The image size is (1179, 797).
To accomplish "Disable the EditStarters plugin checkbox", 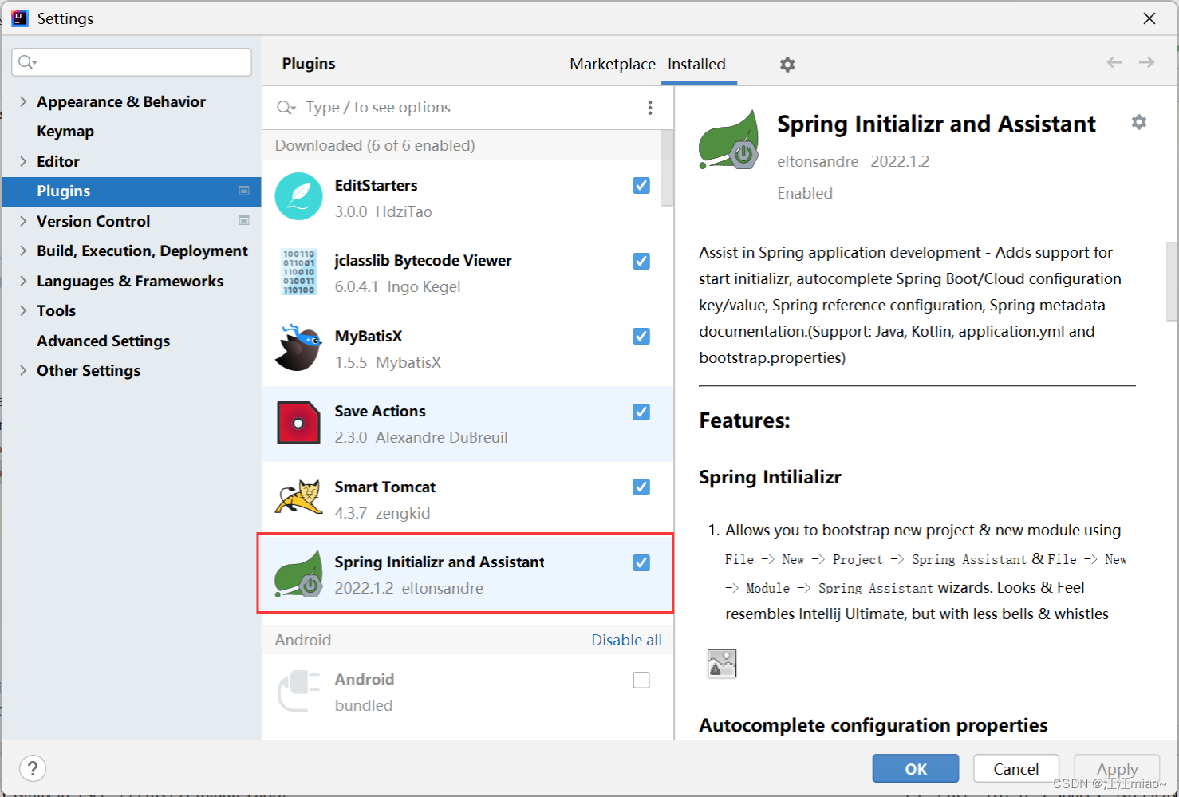I will [641, 185].
